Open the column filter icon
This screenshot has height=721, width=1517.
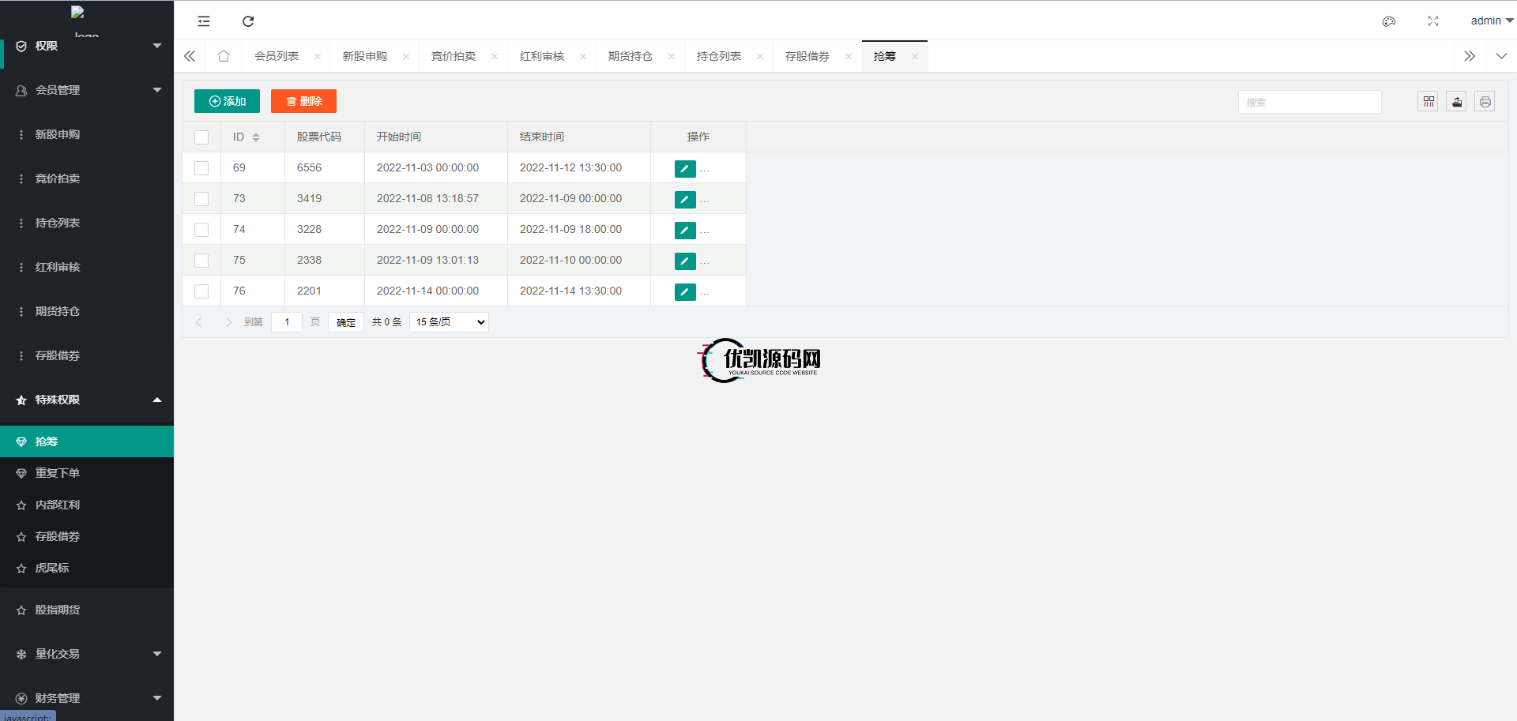[1428, 102]
